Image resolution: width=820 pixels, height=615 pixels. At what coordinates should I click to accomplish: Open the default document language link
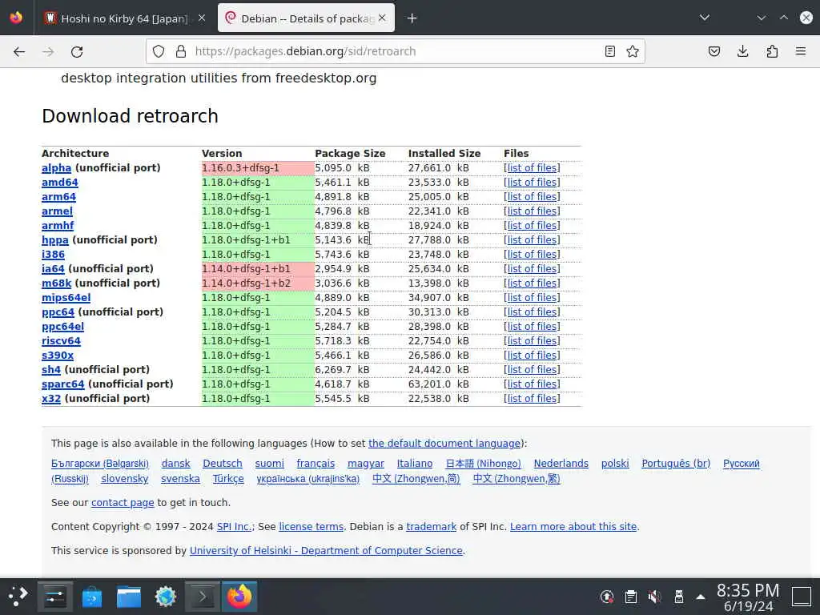444,443
